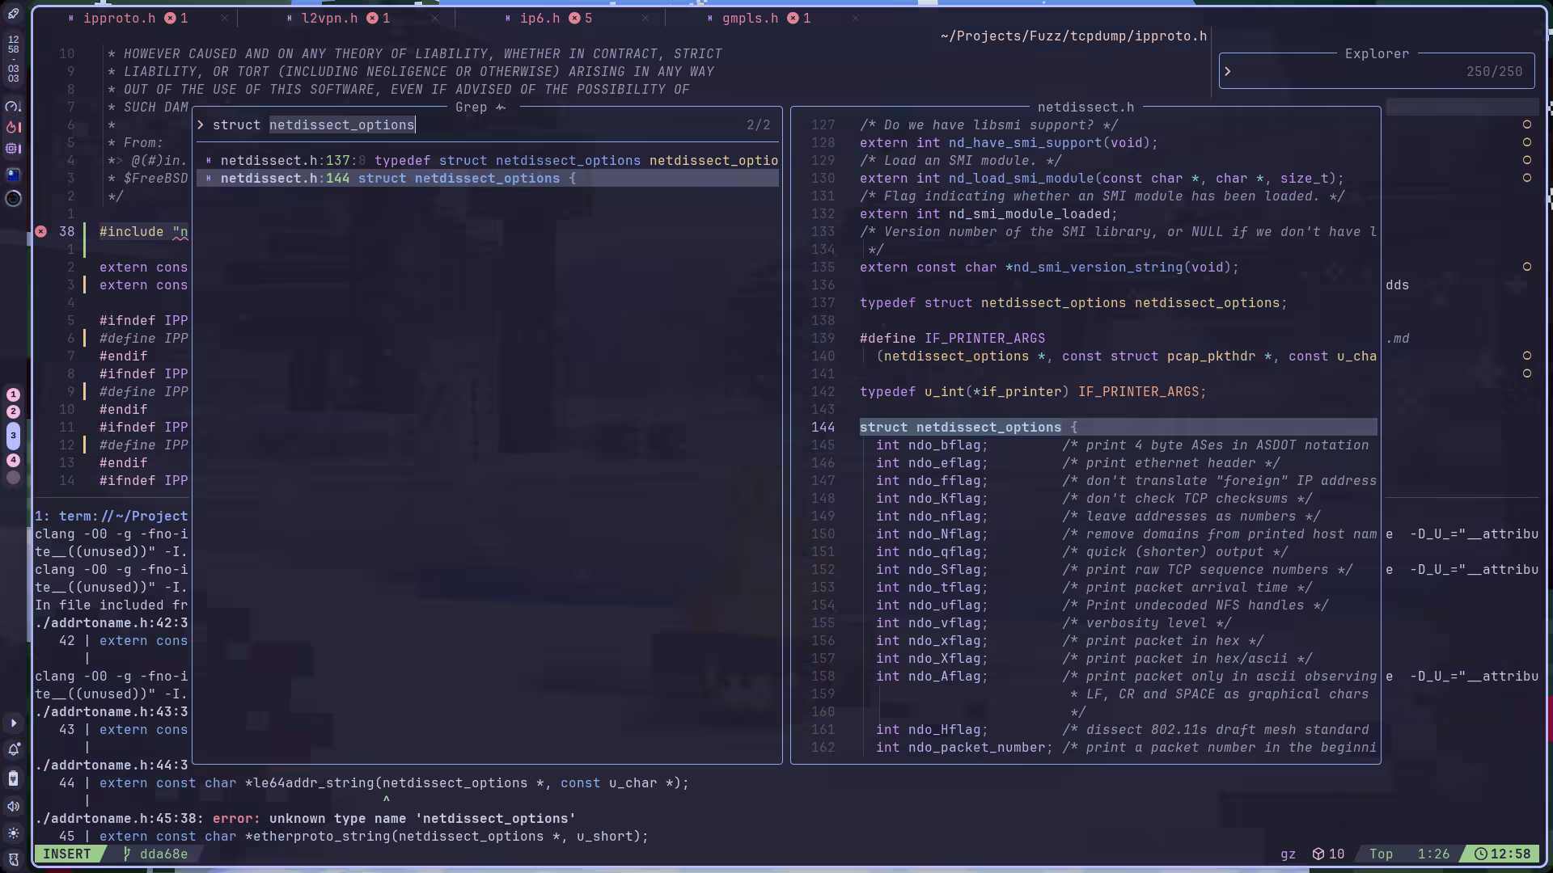Click the rocket launcher icon in sidebar

pyautogui.click(x=13, y=14)
